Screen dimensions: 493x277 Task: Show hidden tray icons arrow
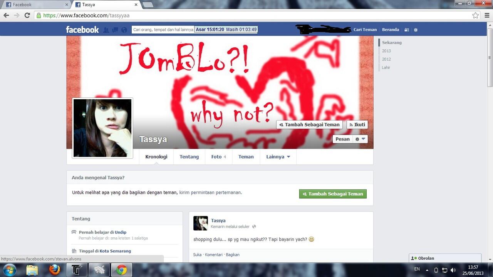(x=427, y=270)
